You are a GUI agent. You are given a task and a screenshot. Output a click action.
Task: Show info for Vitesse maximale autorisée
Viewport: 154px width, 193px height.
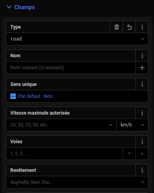tap(142, 113)
